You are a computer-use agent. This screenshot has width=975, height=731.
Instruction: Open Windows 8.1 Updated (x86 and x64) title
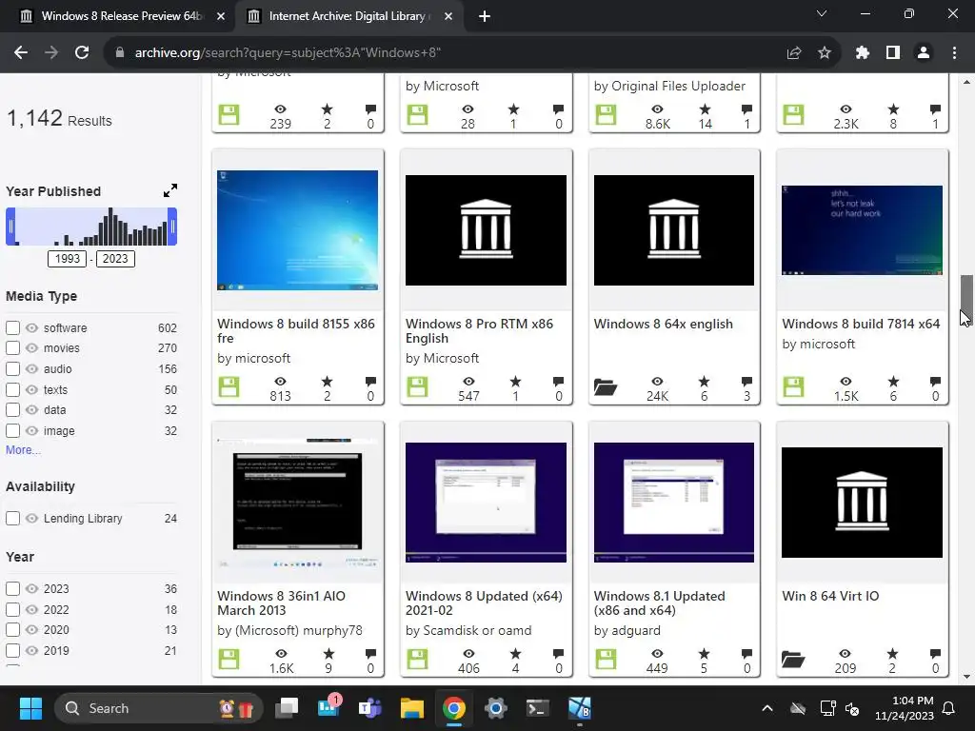click(659, 603)
